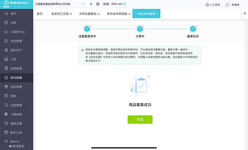Switch to the 首页 tab
The width and height of the screenshot is (248, 150).
click(x=40, y=14)
